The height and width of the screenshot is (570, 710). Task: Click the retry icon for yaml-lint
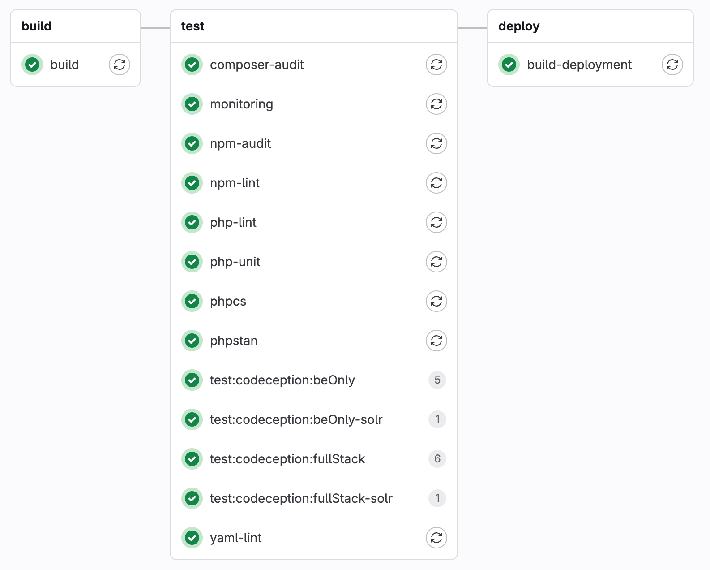[x=436, y=538]
